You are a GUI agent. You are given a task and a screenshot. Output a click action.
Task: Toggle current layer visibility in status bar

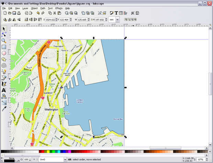click(x=34, y=159)
